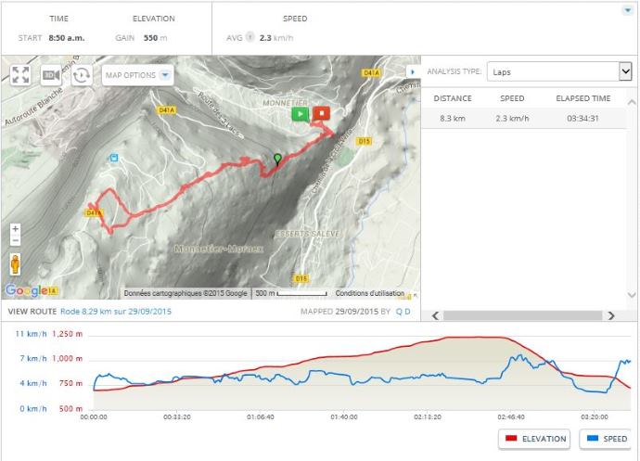Open the Map Options dropdown
This screenshot has width=640, height=461.
137,75
